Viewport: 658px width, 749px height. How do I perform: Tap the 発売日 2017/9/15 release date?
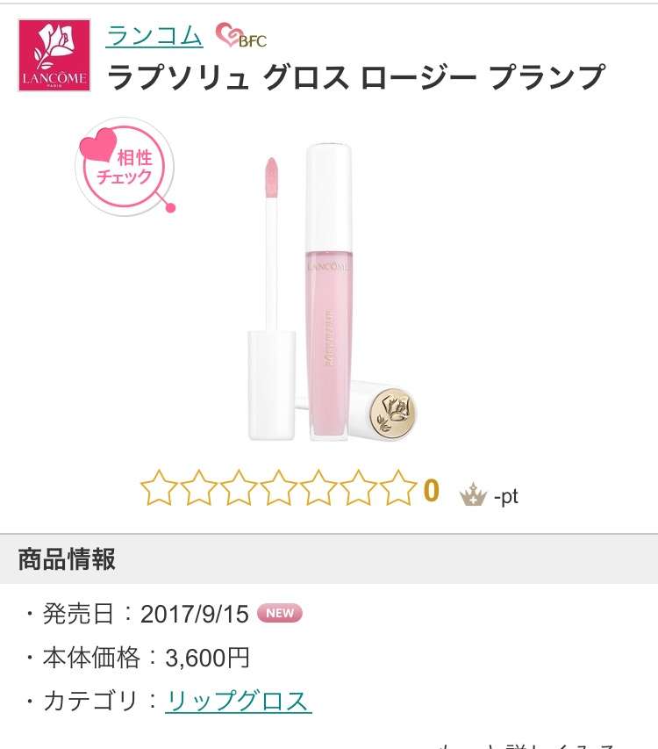click(x=146, y=614)
